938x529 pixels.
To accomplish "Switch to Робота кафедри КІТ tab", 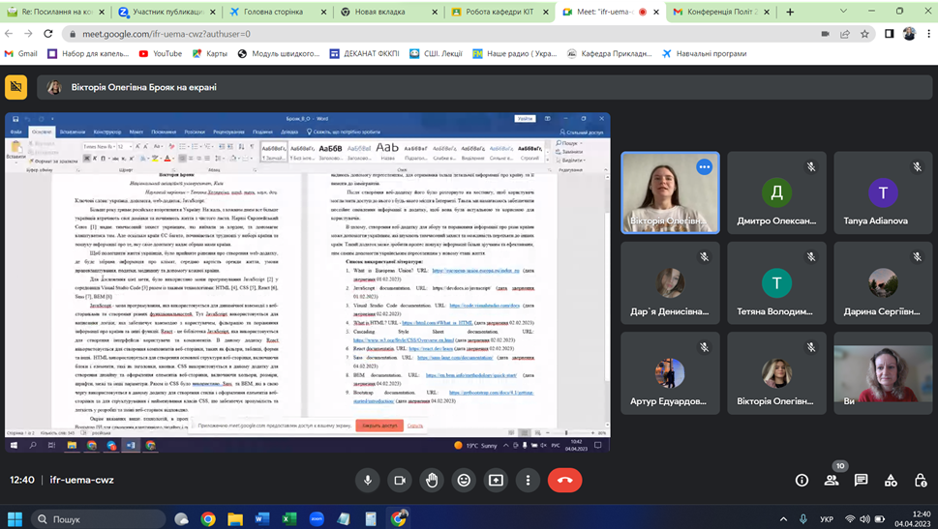I will click(x=499, y=12).
